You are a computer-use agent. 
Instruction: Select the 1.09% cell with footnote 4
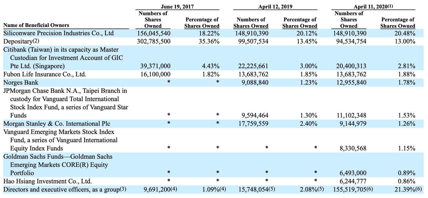click(x=214, y=190)
